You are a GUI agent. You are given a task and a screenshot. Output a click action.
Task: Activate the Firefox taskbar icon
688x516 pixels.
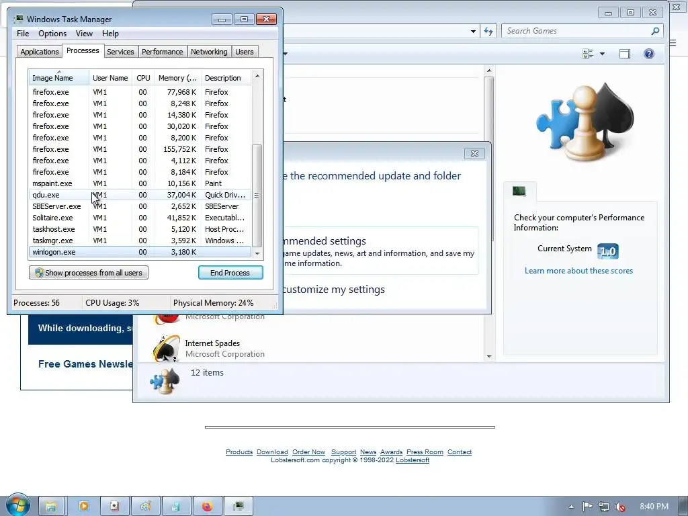coord(207,507)
